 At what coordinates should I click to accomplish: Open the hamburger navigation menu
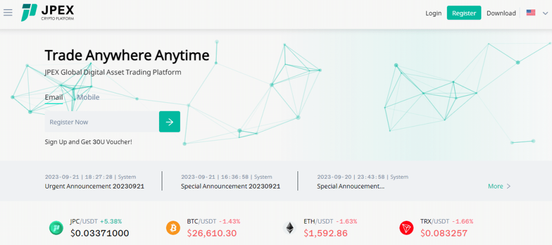8,12
